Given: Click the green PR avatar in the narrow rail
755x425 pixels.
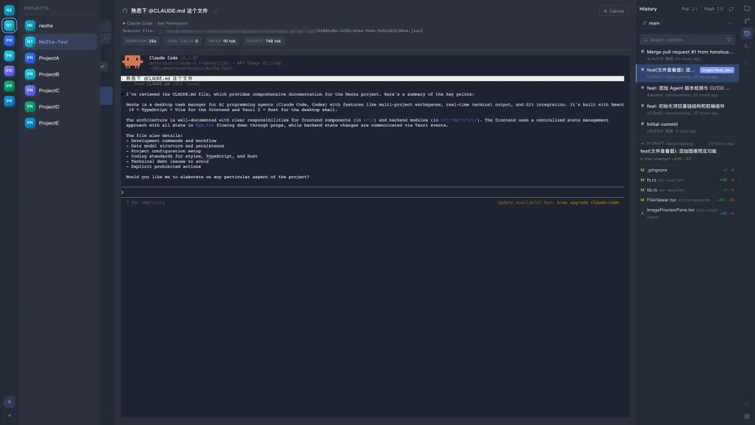Looking at the screenshot, I should click(9, 86).
